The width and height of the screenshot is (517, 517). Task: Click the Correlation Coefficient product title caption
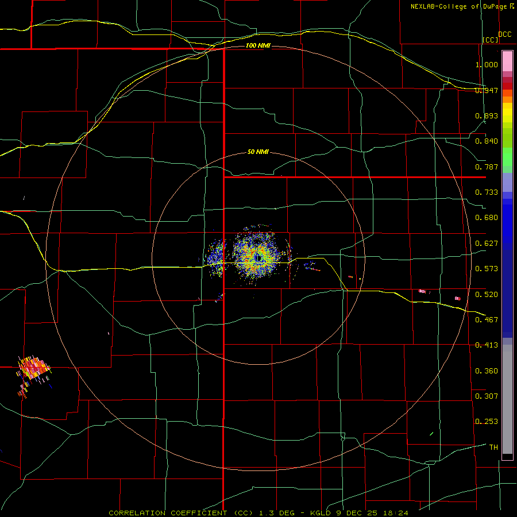pos(258,513)
